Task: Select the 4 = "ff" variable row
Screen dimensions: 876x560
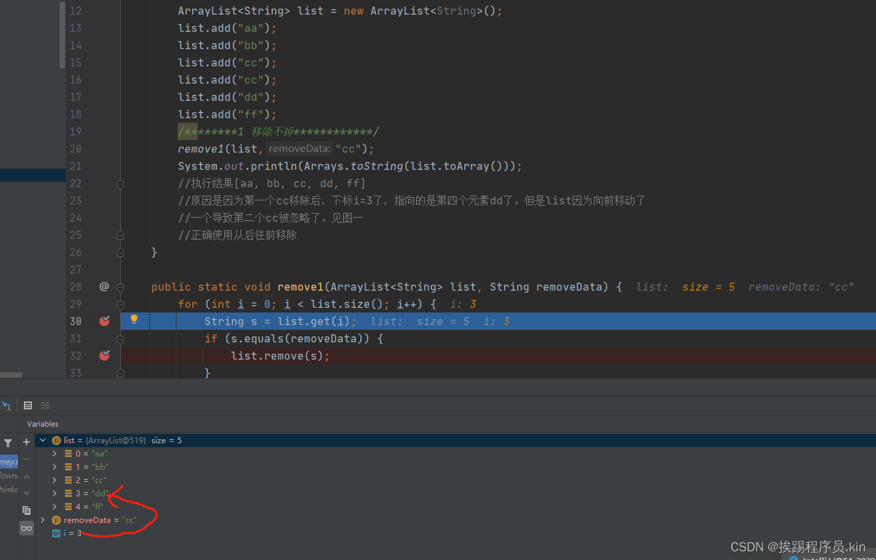Action: point(455,507)
